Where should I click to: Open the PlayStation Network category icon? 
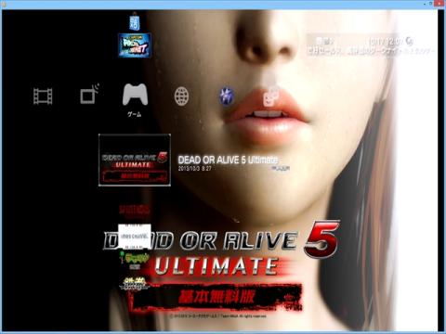tap(227, 96)
